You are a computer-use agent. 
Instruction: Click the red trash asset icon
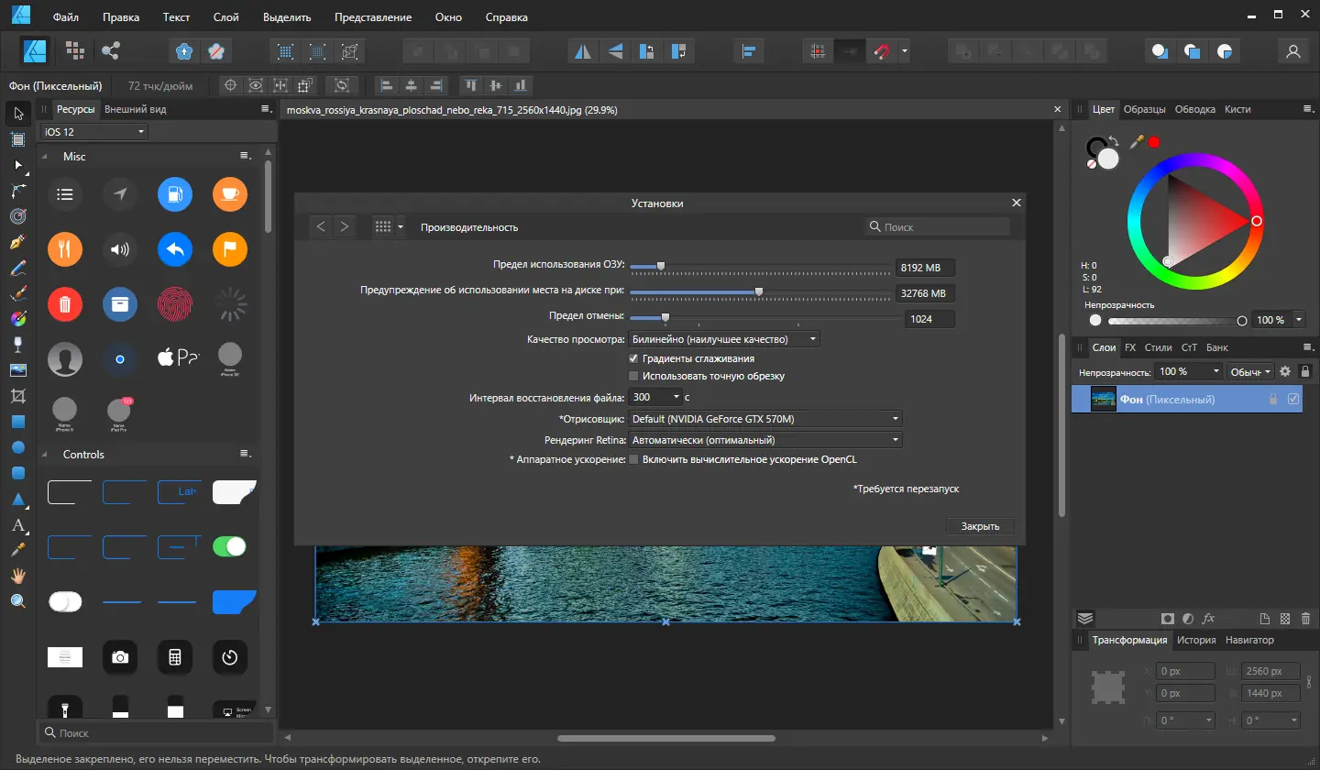tap(65, 303)
